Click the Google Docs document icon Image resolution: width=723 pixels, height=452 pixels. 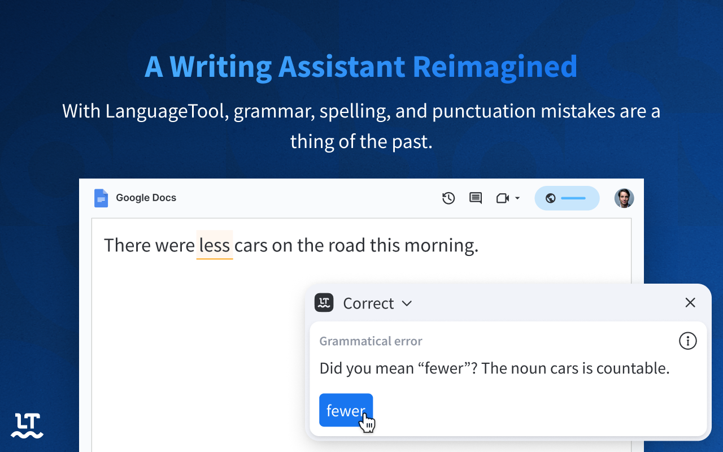click(x=101, y=198)
